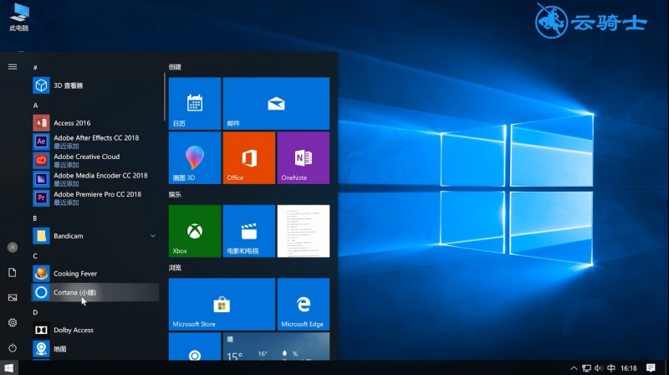Open the weather tile showing 15°
The height and width of the screenshot is (375, 669).
pyautogui.click(x=276, y=347)
